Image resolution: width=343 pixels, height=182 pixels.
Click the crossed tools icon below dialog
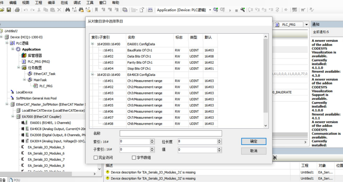[275, 158]
